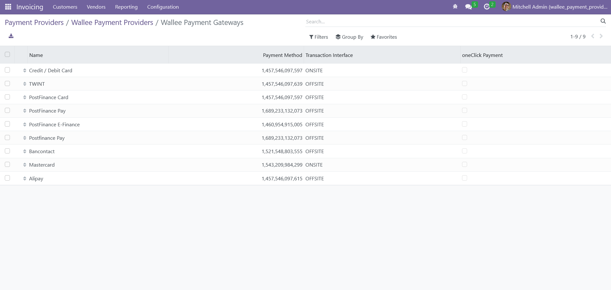Click the drag handle for TWINT row
The height and width of the screenshot is (290, 611).
(x=25, y=84)
